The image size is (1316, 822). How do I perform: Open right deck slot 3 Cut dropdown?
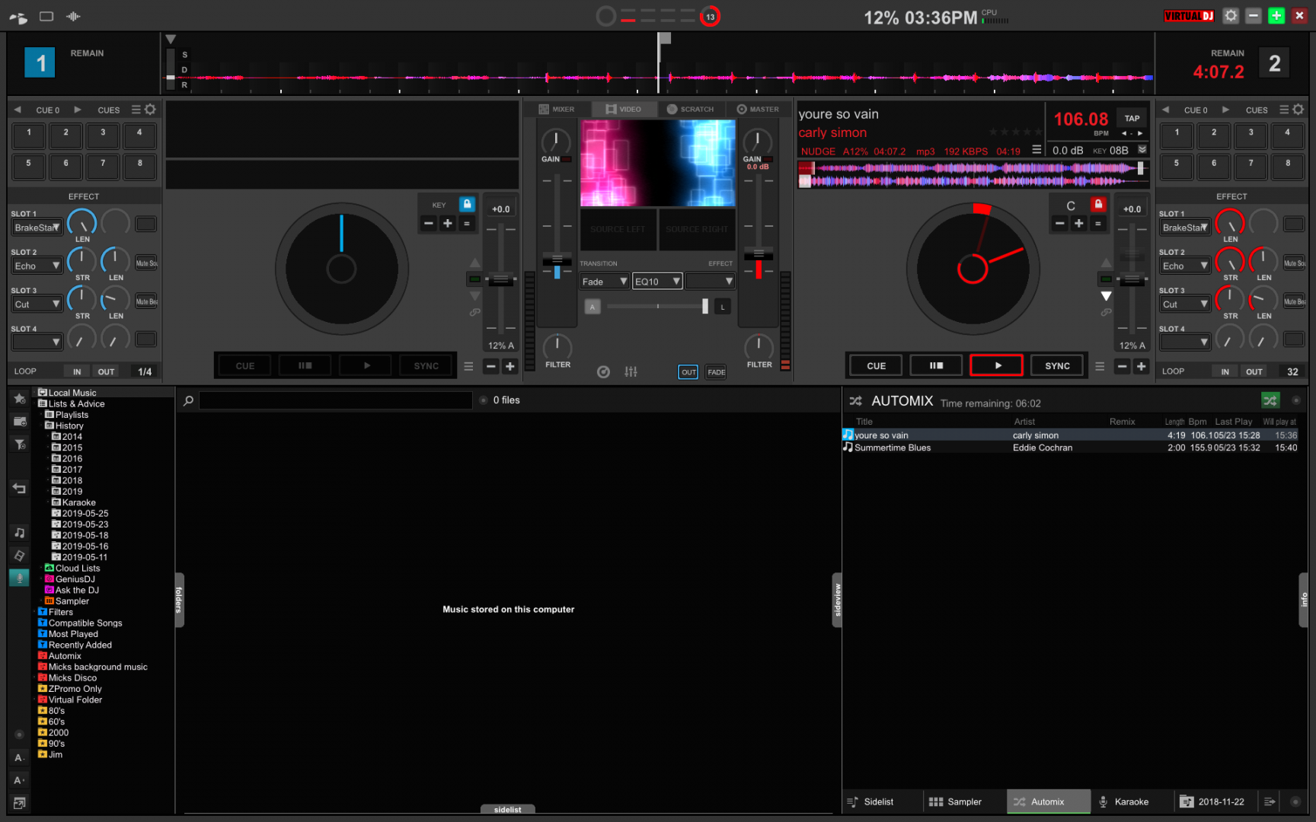1185,304
